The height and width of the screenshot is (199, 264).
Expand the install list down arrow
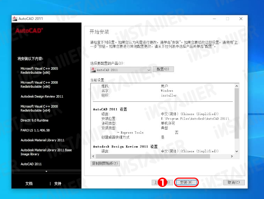click(46, 171)
